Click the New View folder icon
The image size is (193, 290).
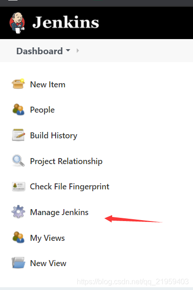(x=18, y=262)
